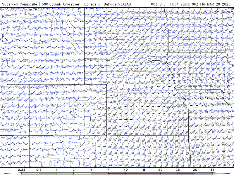
Task: Click the legend value 20
Action: click(160, 170)
